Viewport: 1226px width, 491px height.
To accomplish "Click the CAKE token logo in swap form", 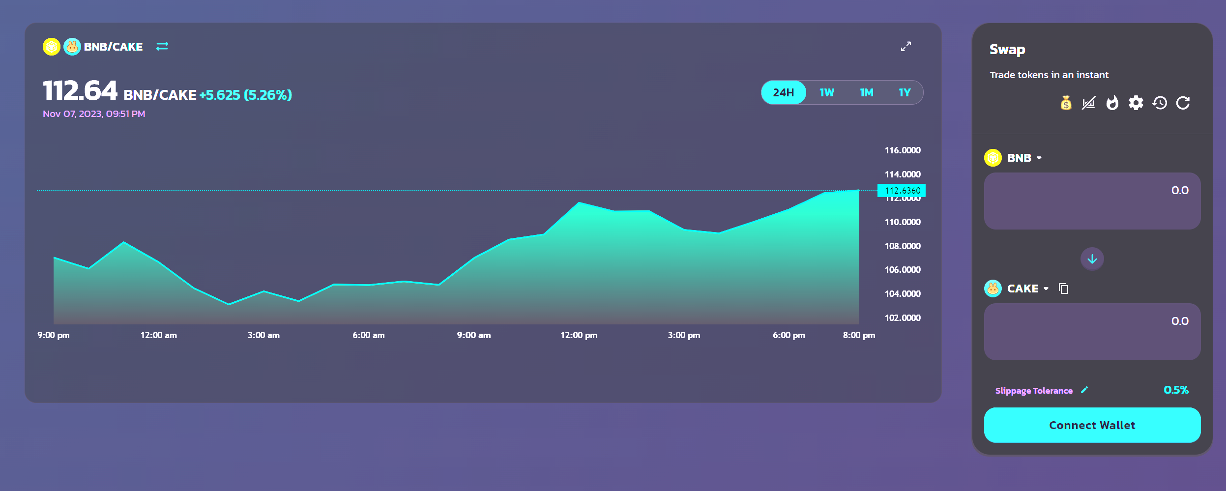I will [x=993, y=289].
